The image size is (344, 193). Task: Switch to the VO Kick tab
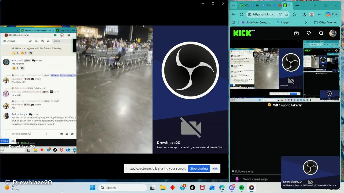[244, 5]
